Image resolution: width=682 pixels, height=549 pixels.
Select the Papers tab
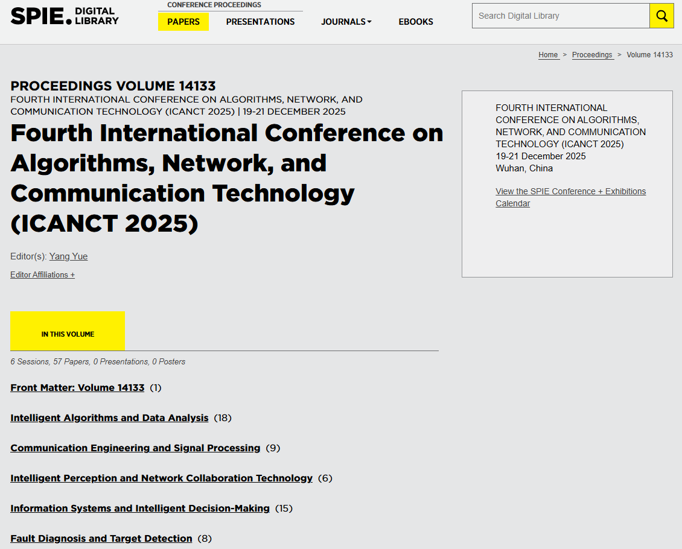(x=183, y=22)
